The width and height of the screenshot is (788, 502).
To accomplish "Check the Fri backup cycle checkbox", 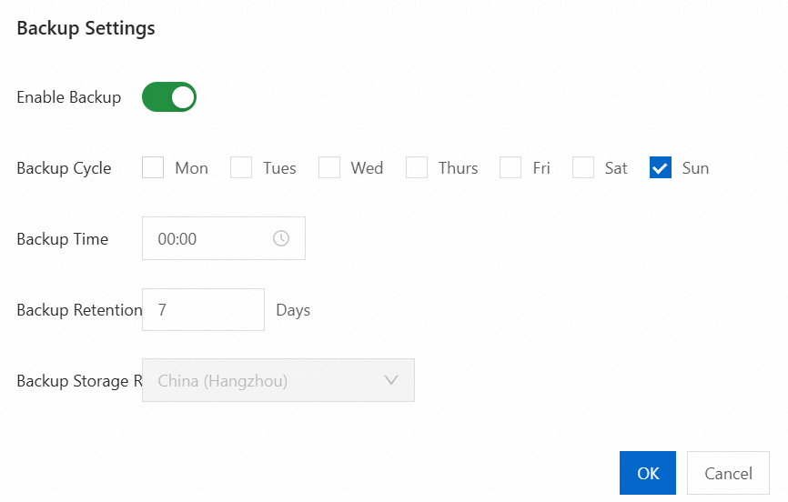I will point(510,168).
